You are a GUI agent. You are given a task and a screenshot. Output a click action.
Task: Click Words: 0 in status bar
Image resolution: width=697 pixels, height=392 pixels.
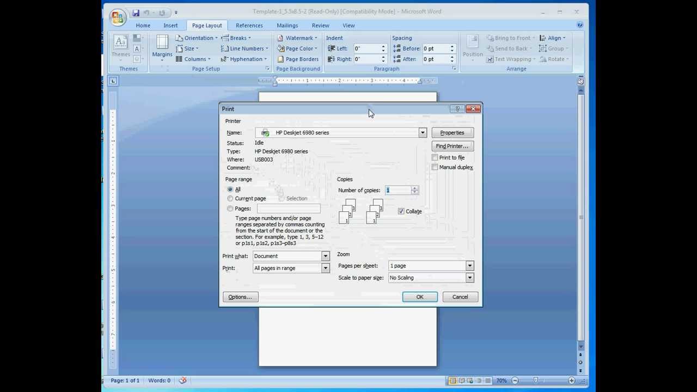click(159, 381)
